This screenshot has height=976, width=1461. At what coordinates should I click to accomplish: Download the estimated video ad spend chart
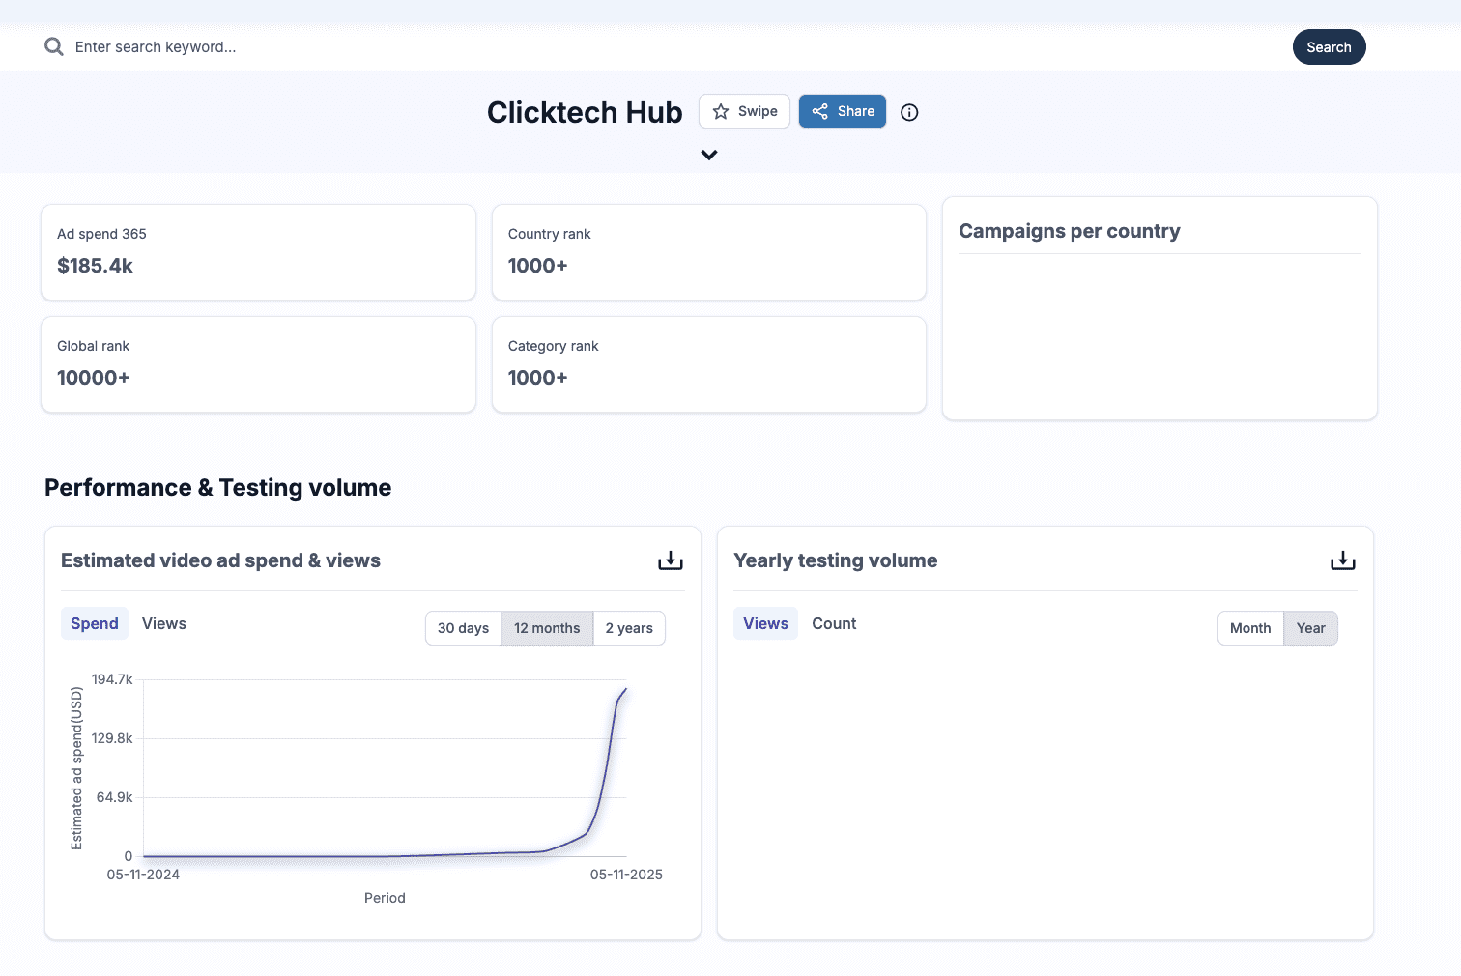click(x=670, y=561)
